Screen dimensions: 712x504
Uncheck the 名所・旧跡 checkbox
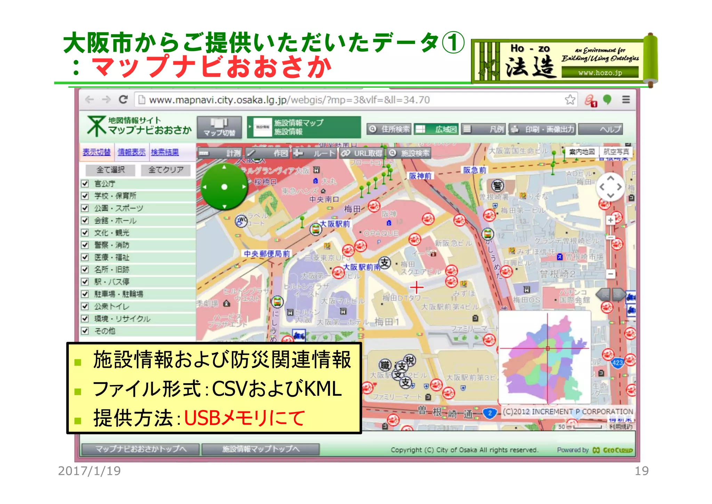coord(85,269)
